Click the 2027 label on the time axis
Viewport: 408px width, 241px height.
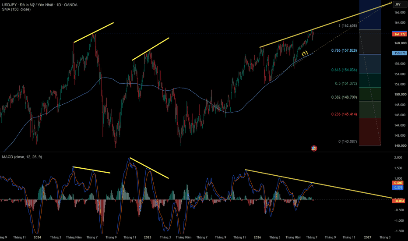(x=367, y=237)
